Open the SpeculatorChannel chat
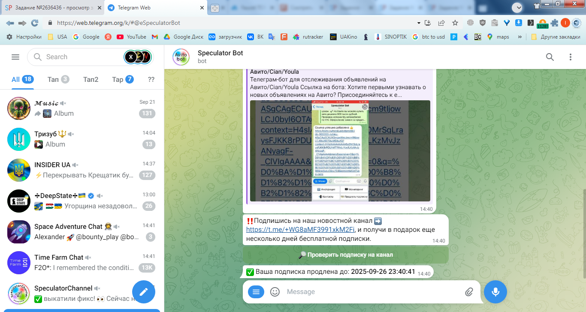Viewport: 586px width, 312px height. tap(82, 293)
